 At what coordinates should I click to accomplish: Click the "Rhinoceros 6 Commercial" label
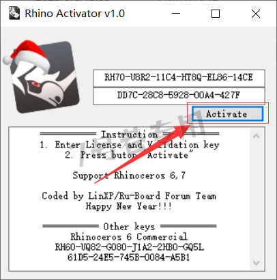(x=129, y=237)
